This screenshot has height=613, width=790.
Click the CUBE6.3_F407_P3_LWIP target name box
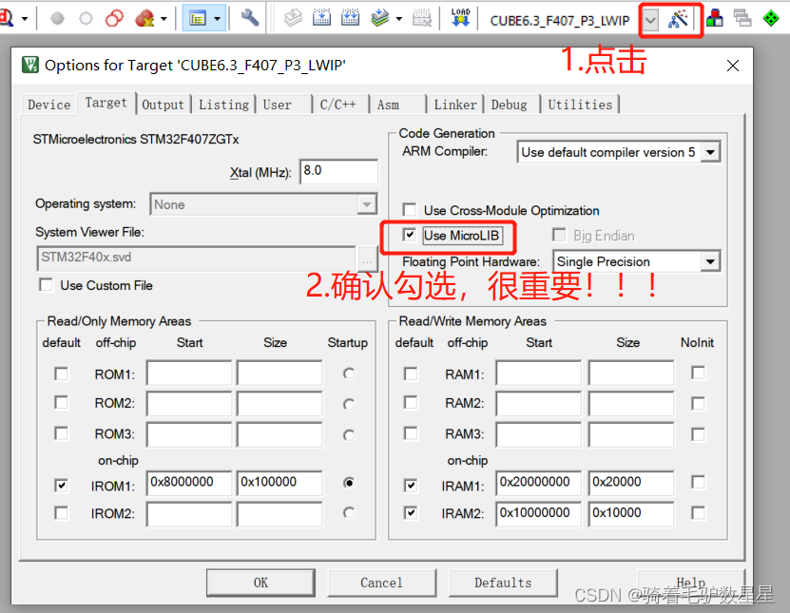[x=560, y=20]
